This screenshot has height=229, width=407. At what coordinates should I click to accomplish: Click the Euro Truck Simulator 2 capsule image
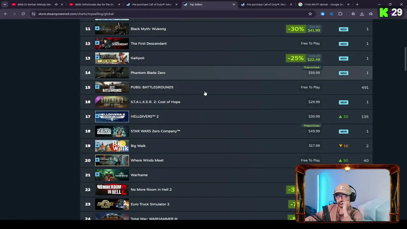point(112,204)
